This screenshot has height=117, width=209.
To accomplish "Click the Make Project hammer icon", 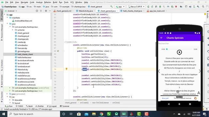I will (x=111, y=6).
